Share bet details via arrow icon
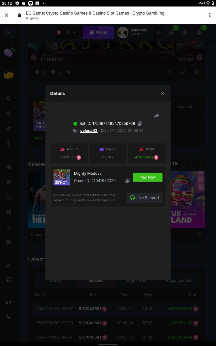Screen dimensions: 216x346 pyautogui.click(x=156, y=116)
